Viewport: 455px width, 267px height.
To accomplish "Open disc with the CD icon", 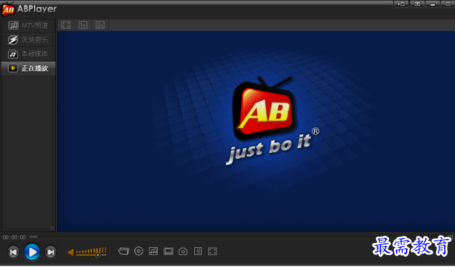I will pyautogui.click(x=139, y=251).
